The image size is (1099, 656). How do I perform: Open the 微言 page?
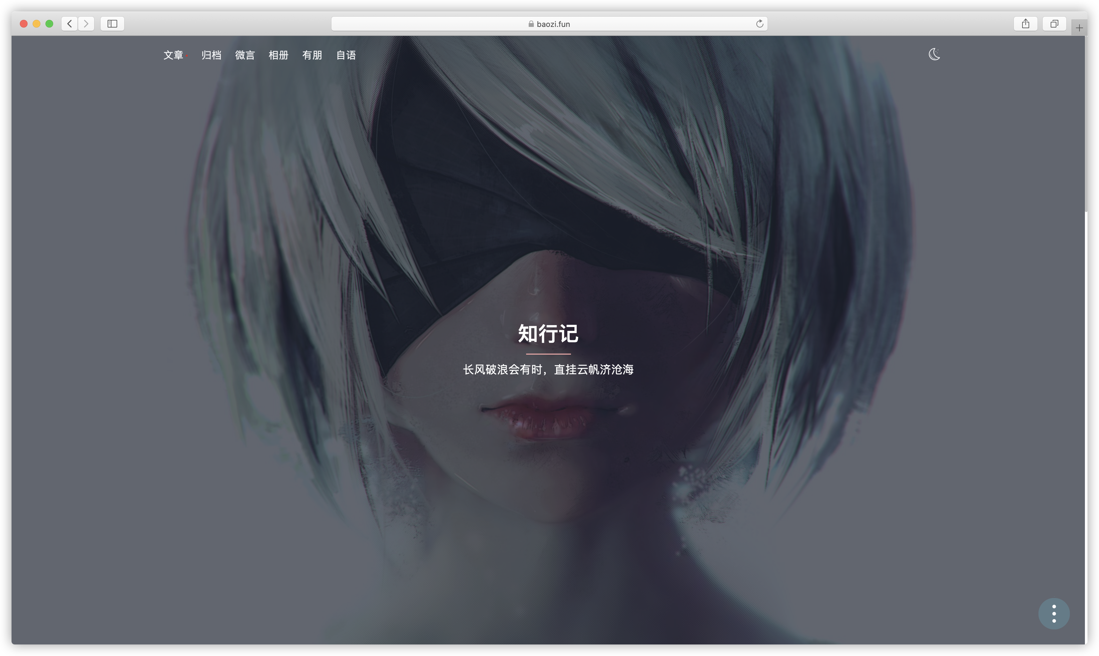point(245,55)
